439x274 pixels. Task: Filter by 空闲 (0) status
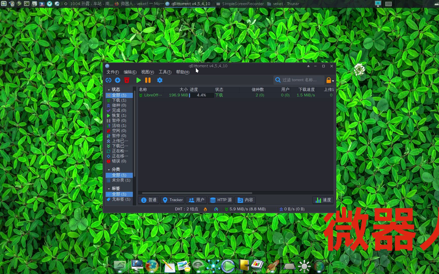pos(119,131)
